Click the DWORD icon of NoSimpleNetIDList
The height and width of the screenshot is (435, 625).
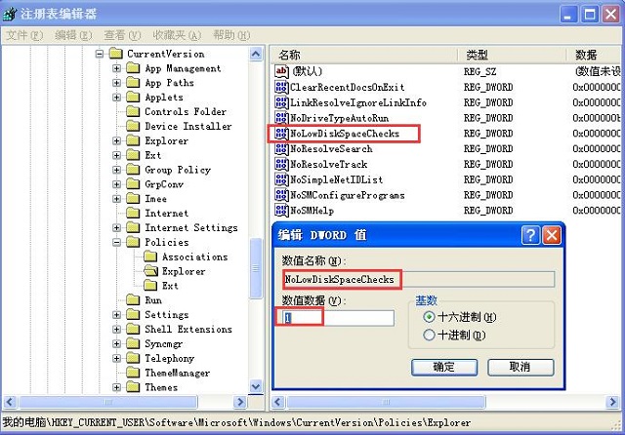click(281, 179)
